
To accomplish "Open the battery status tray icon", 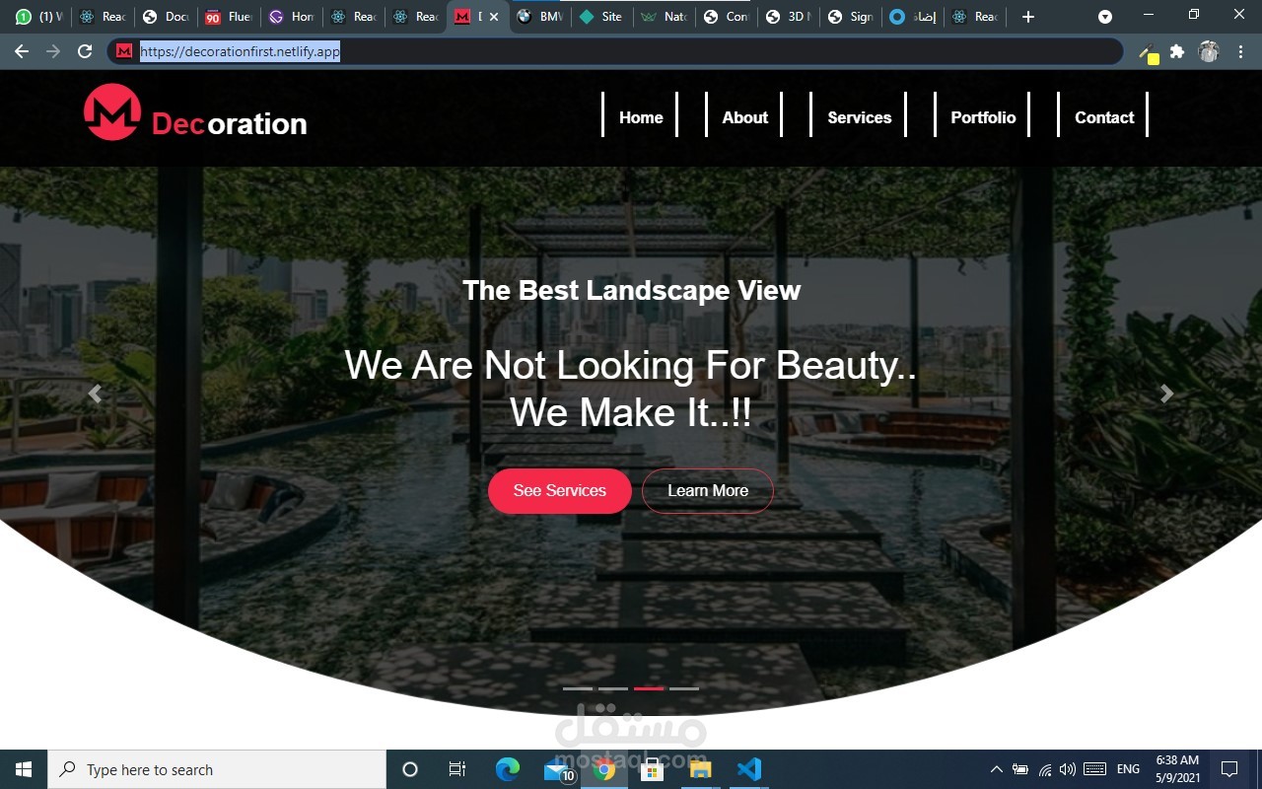I will (1020, 769).
